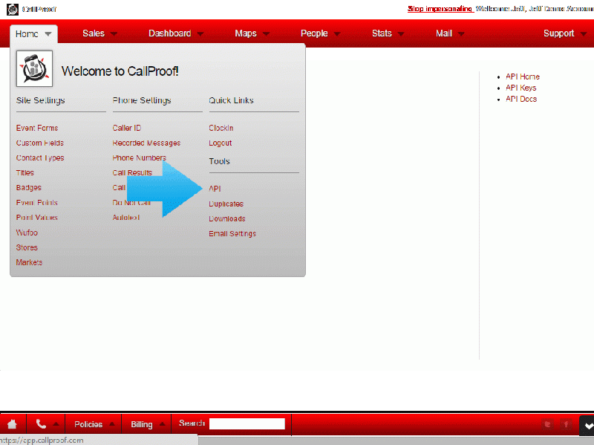594x445 pixels.
Task: Click the chevron icon at bottom right corner
Action: (587, 425)
